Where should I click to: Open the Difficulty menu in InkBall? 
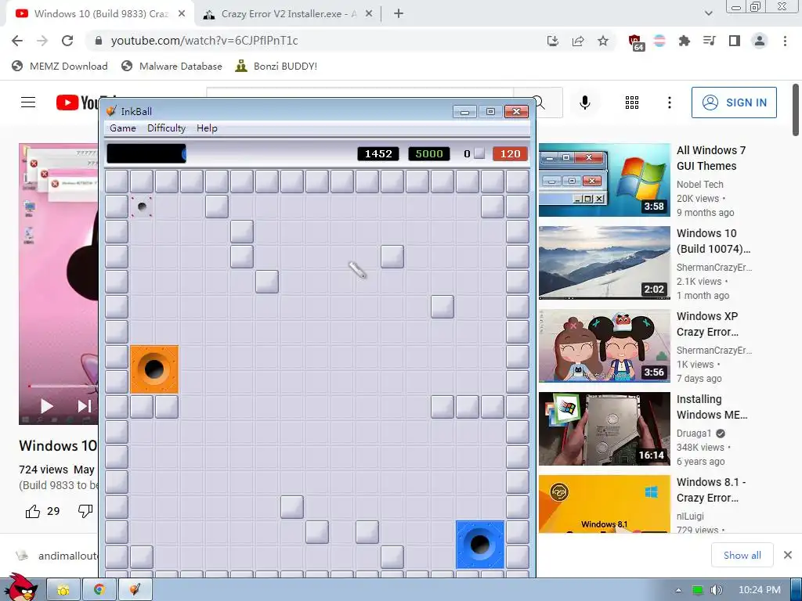(166, 128)
